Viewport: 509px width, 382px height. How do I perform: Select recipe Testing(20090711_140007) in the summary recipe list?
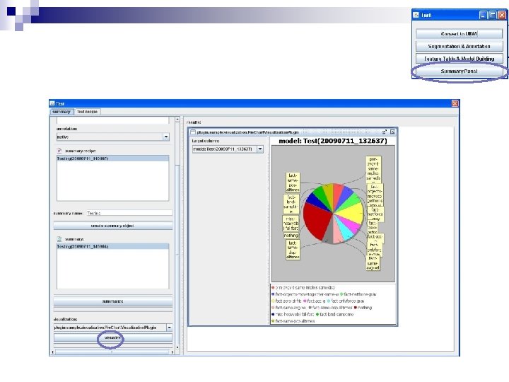(x=112, y=158)
